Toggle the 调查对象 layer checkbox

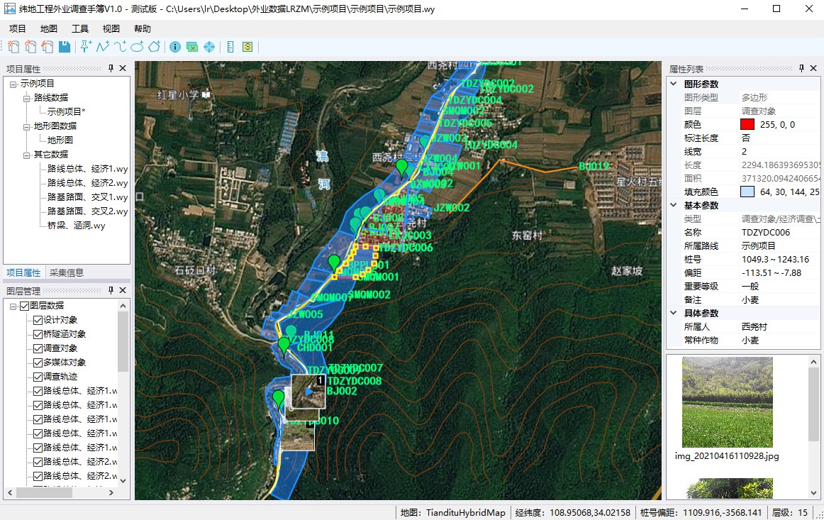coord(38,348)
